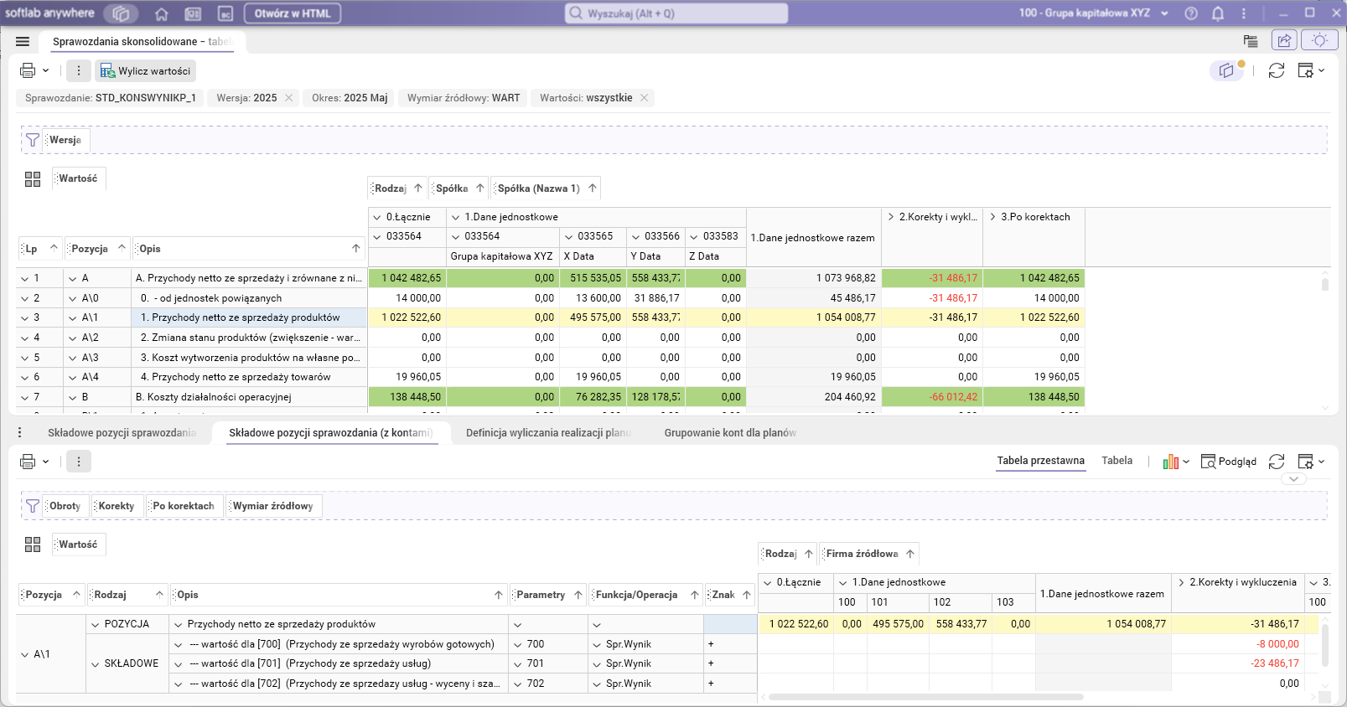Screen dimensions: 1347x707
Task: Click the Otwórz w HTML button
Action: 293,13
